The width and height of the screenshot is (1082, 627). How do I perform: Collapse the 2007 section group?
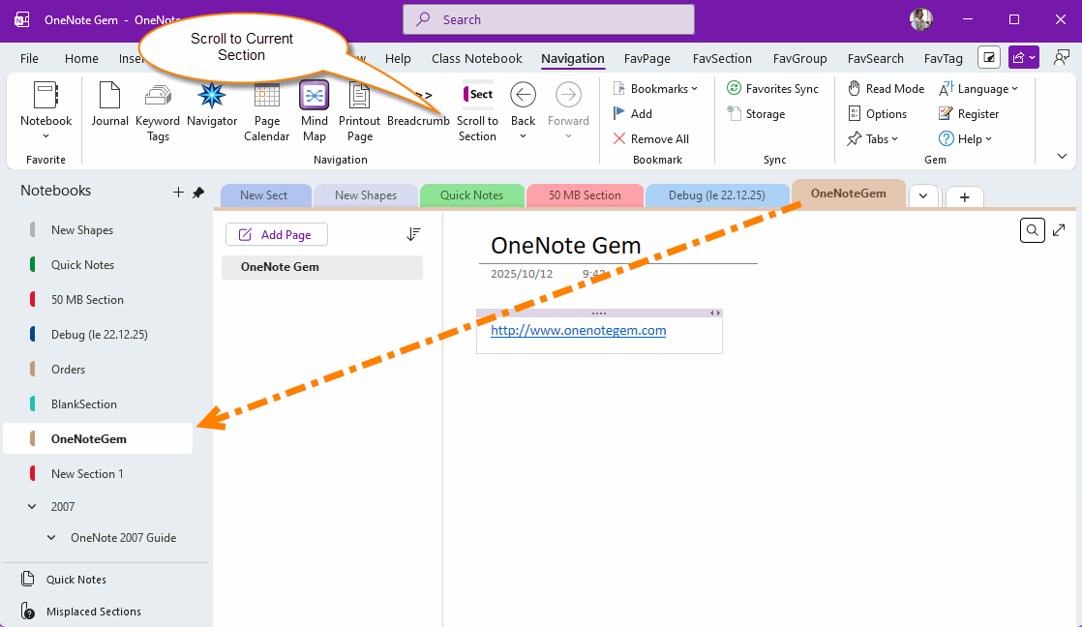(x=32, y=506)
